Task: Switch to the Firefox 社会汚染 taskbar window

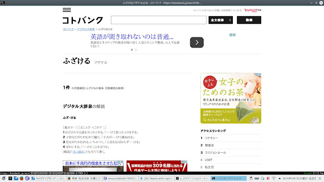Action: (85, 178)
